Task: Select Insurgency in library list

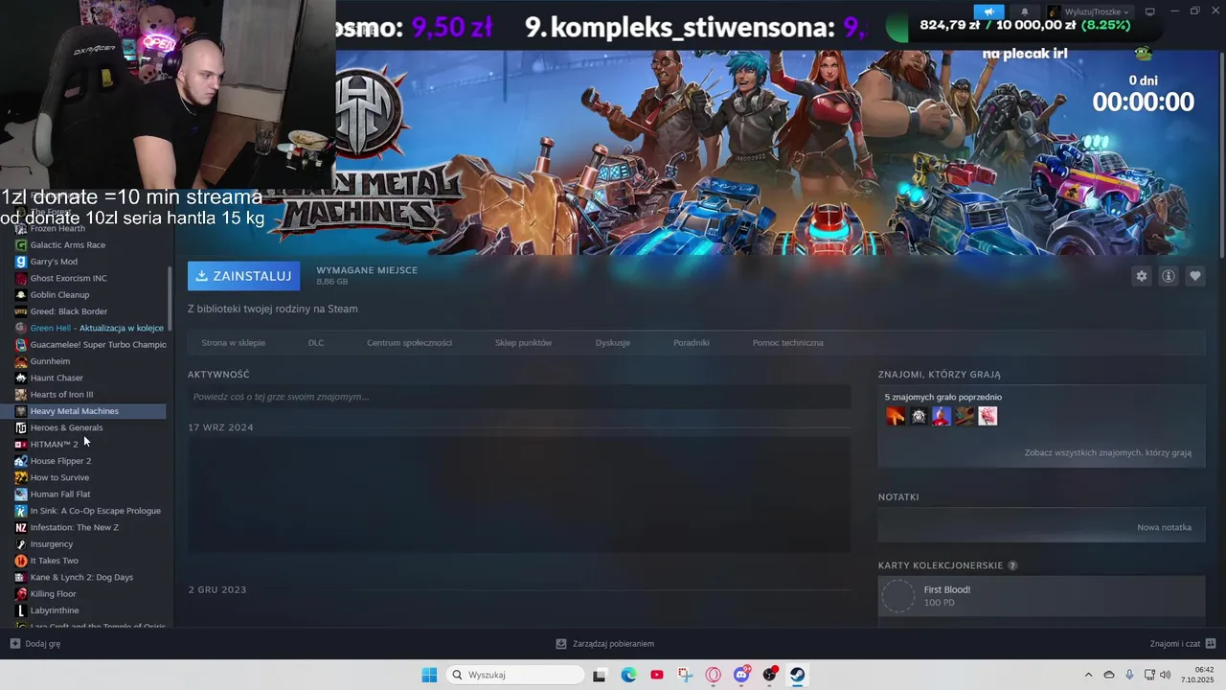Action: 52,544
